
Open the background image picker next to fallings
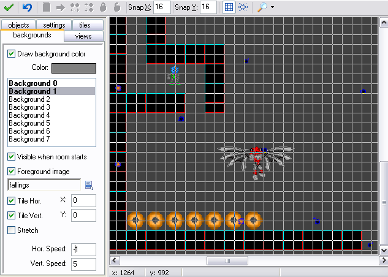click(x=89, y=185)
